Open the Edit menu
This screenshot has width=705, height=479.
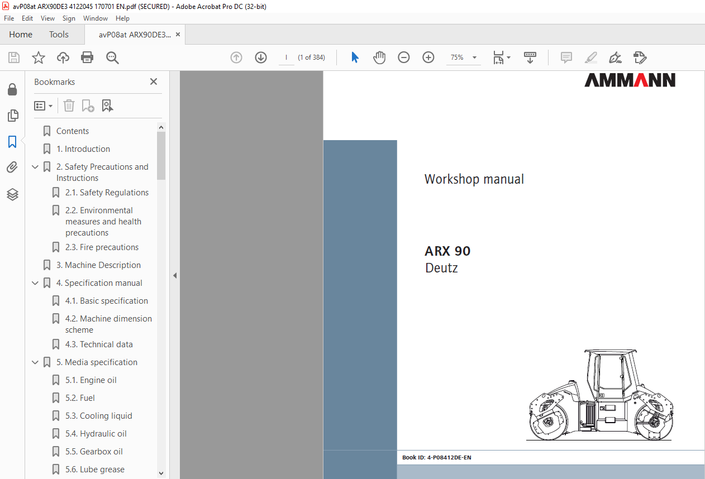click(x=27, y=18)
